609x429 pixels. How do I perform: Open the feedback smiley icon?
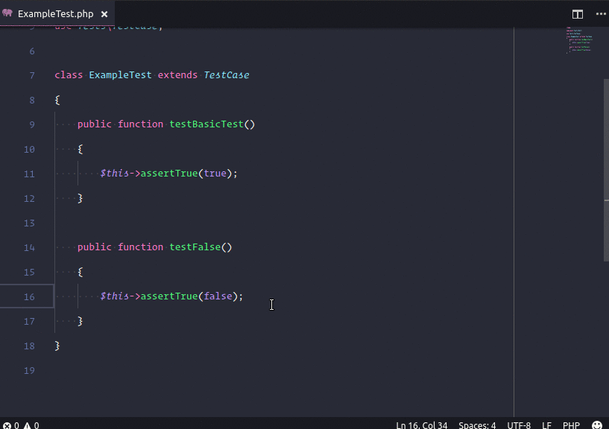(x=597, y=425)
